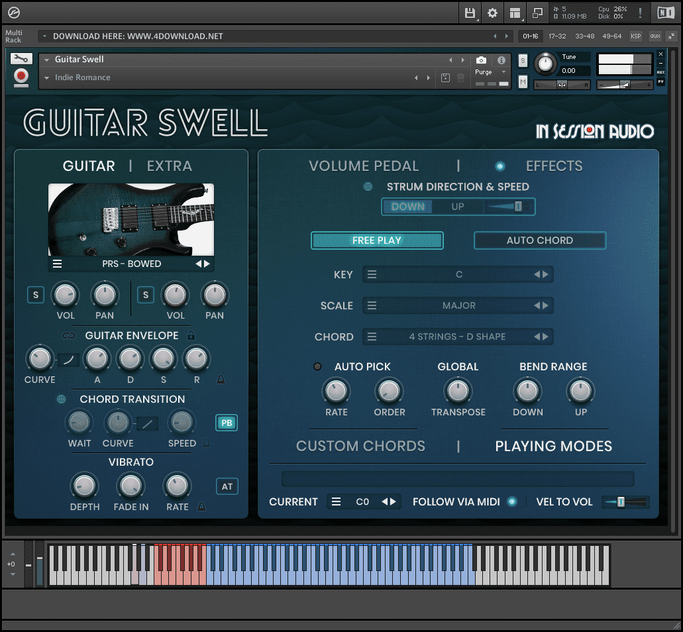The height and width of the screenshot is (632, 683).
Task: Select the AUTO CHORD mode button
Action: click(540, 240)
